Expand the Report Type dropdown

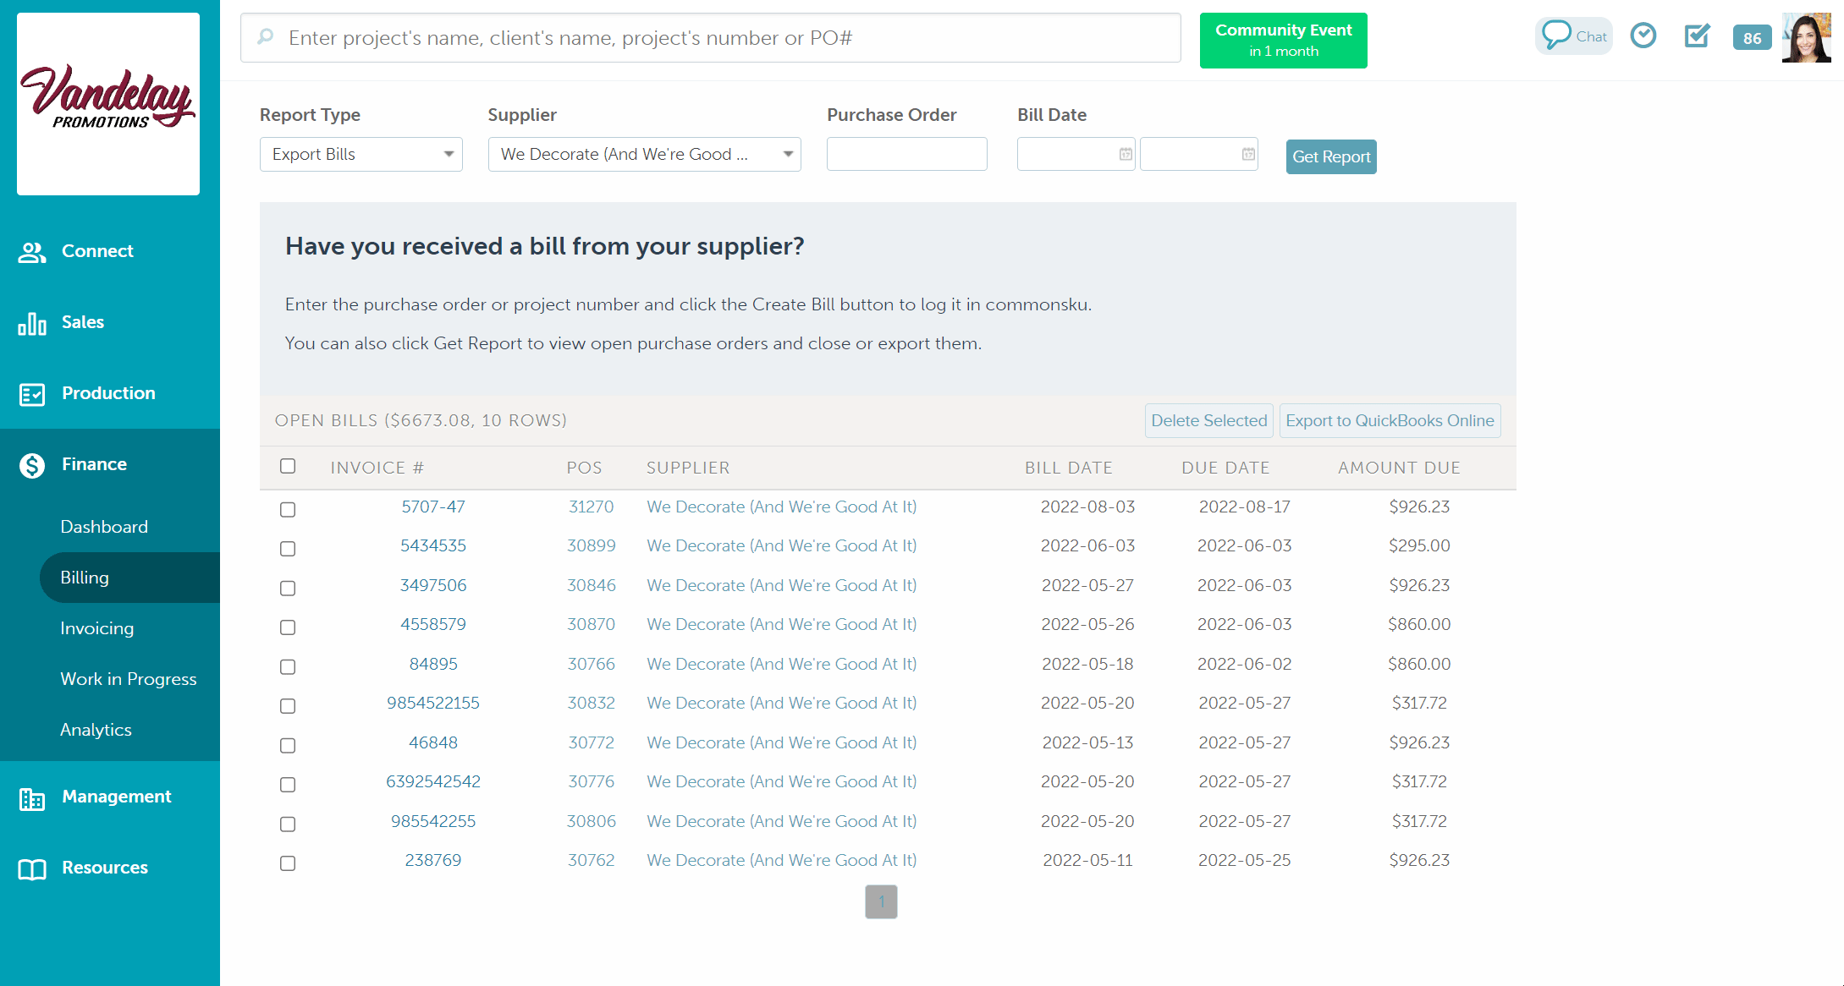point(361,154)
